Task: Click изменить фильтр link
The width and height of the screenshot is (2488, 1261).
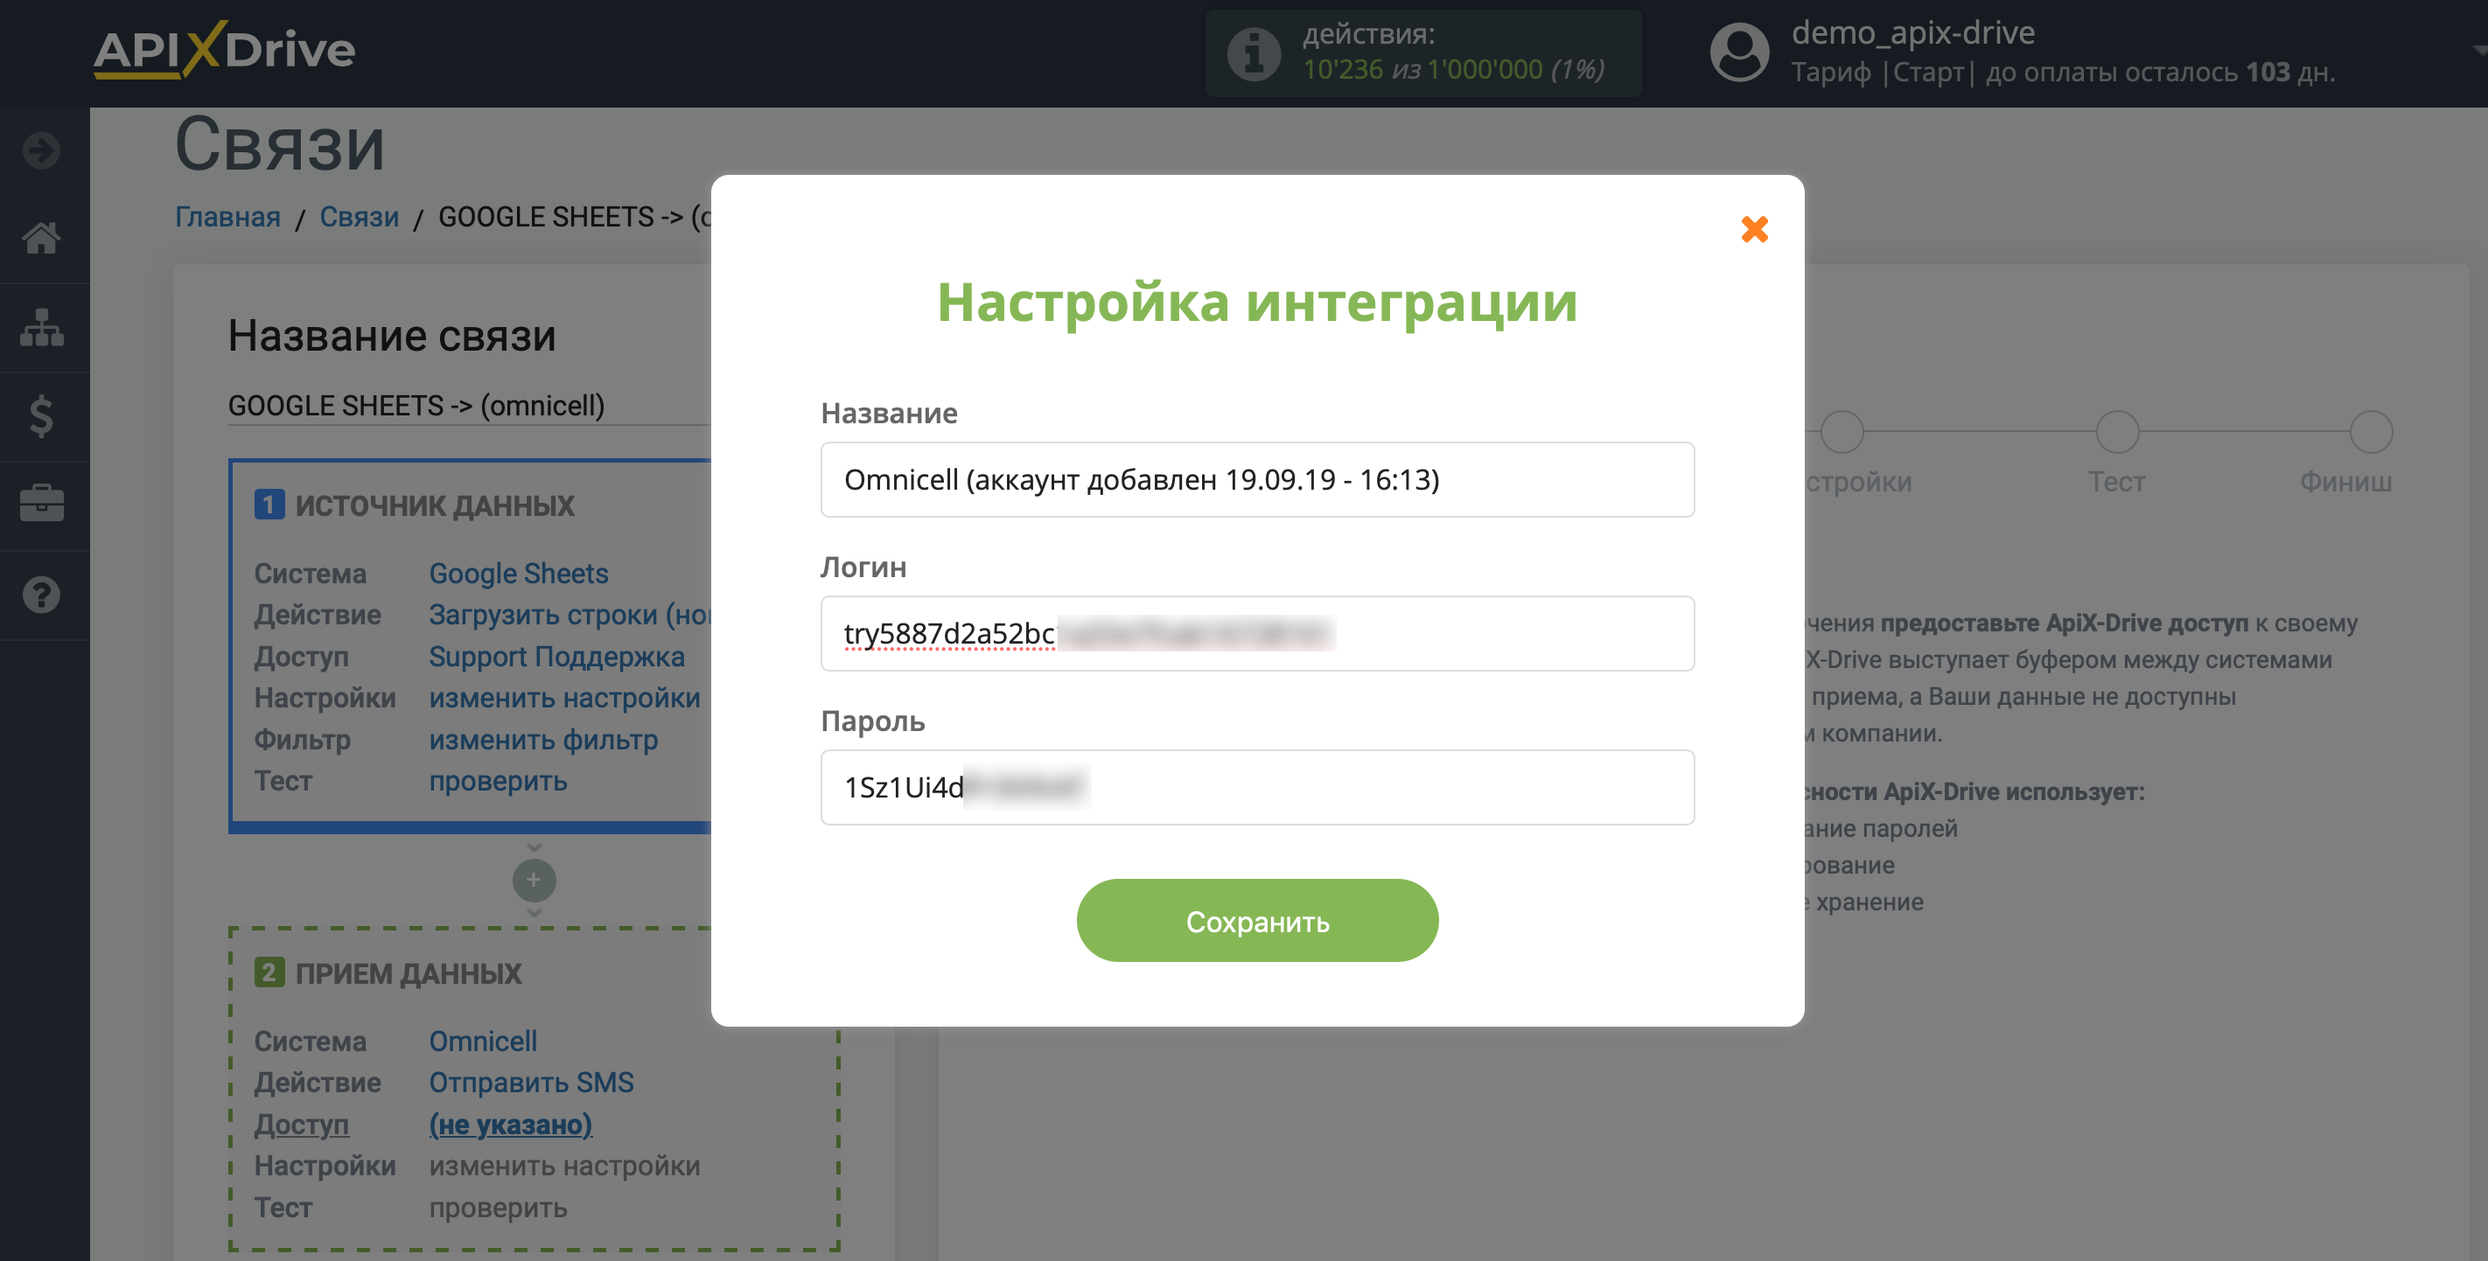Action: tap(544, 740)
